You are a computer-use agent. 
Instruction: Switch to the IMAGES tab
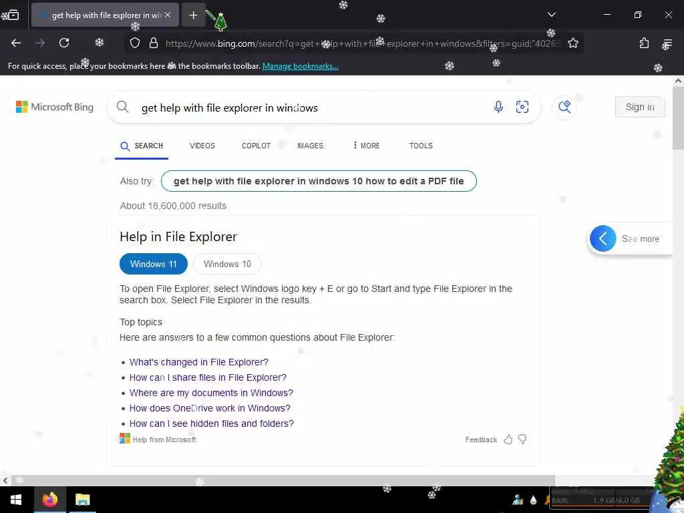point(310,146)
